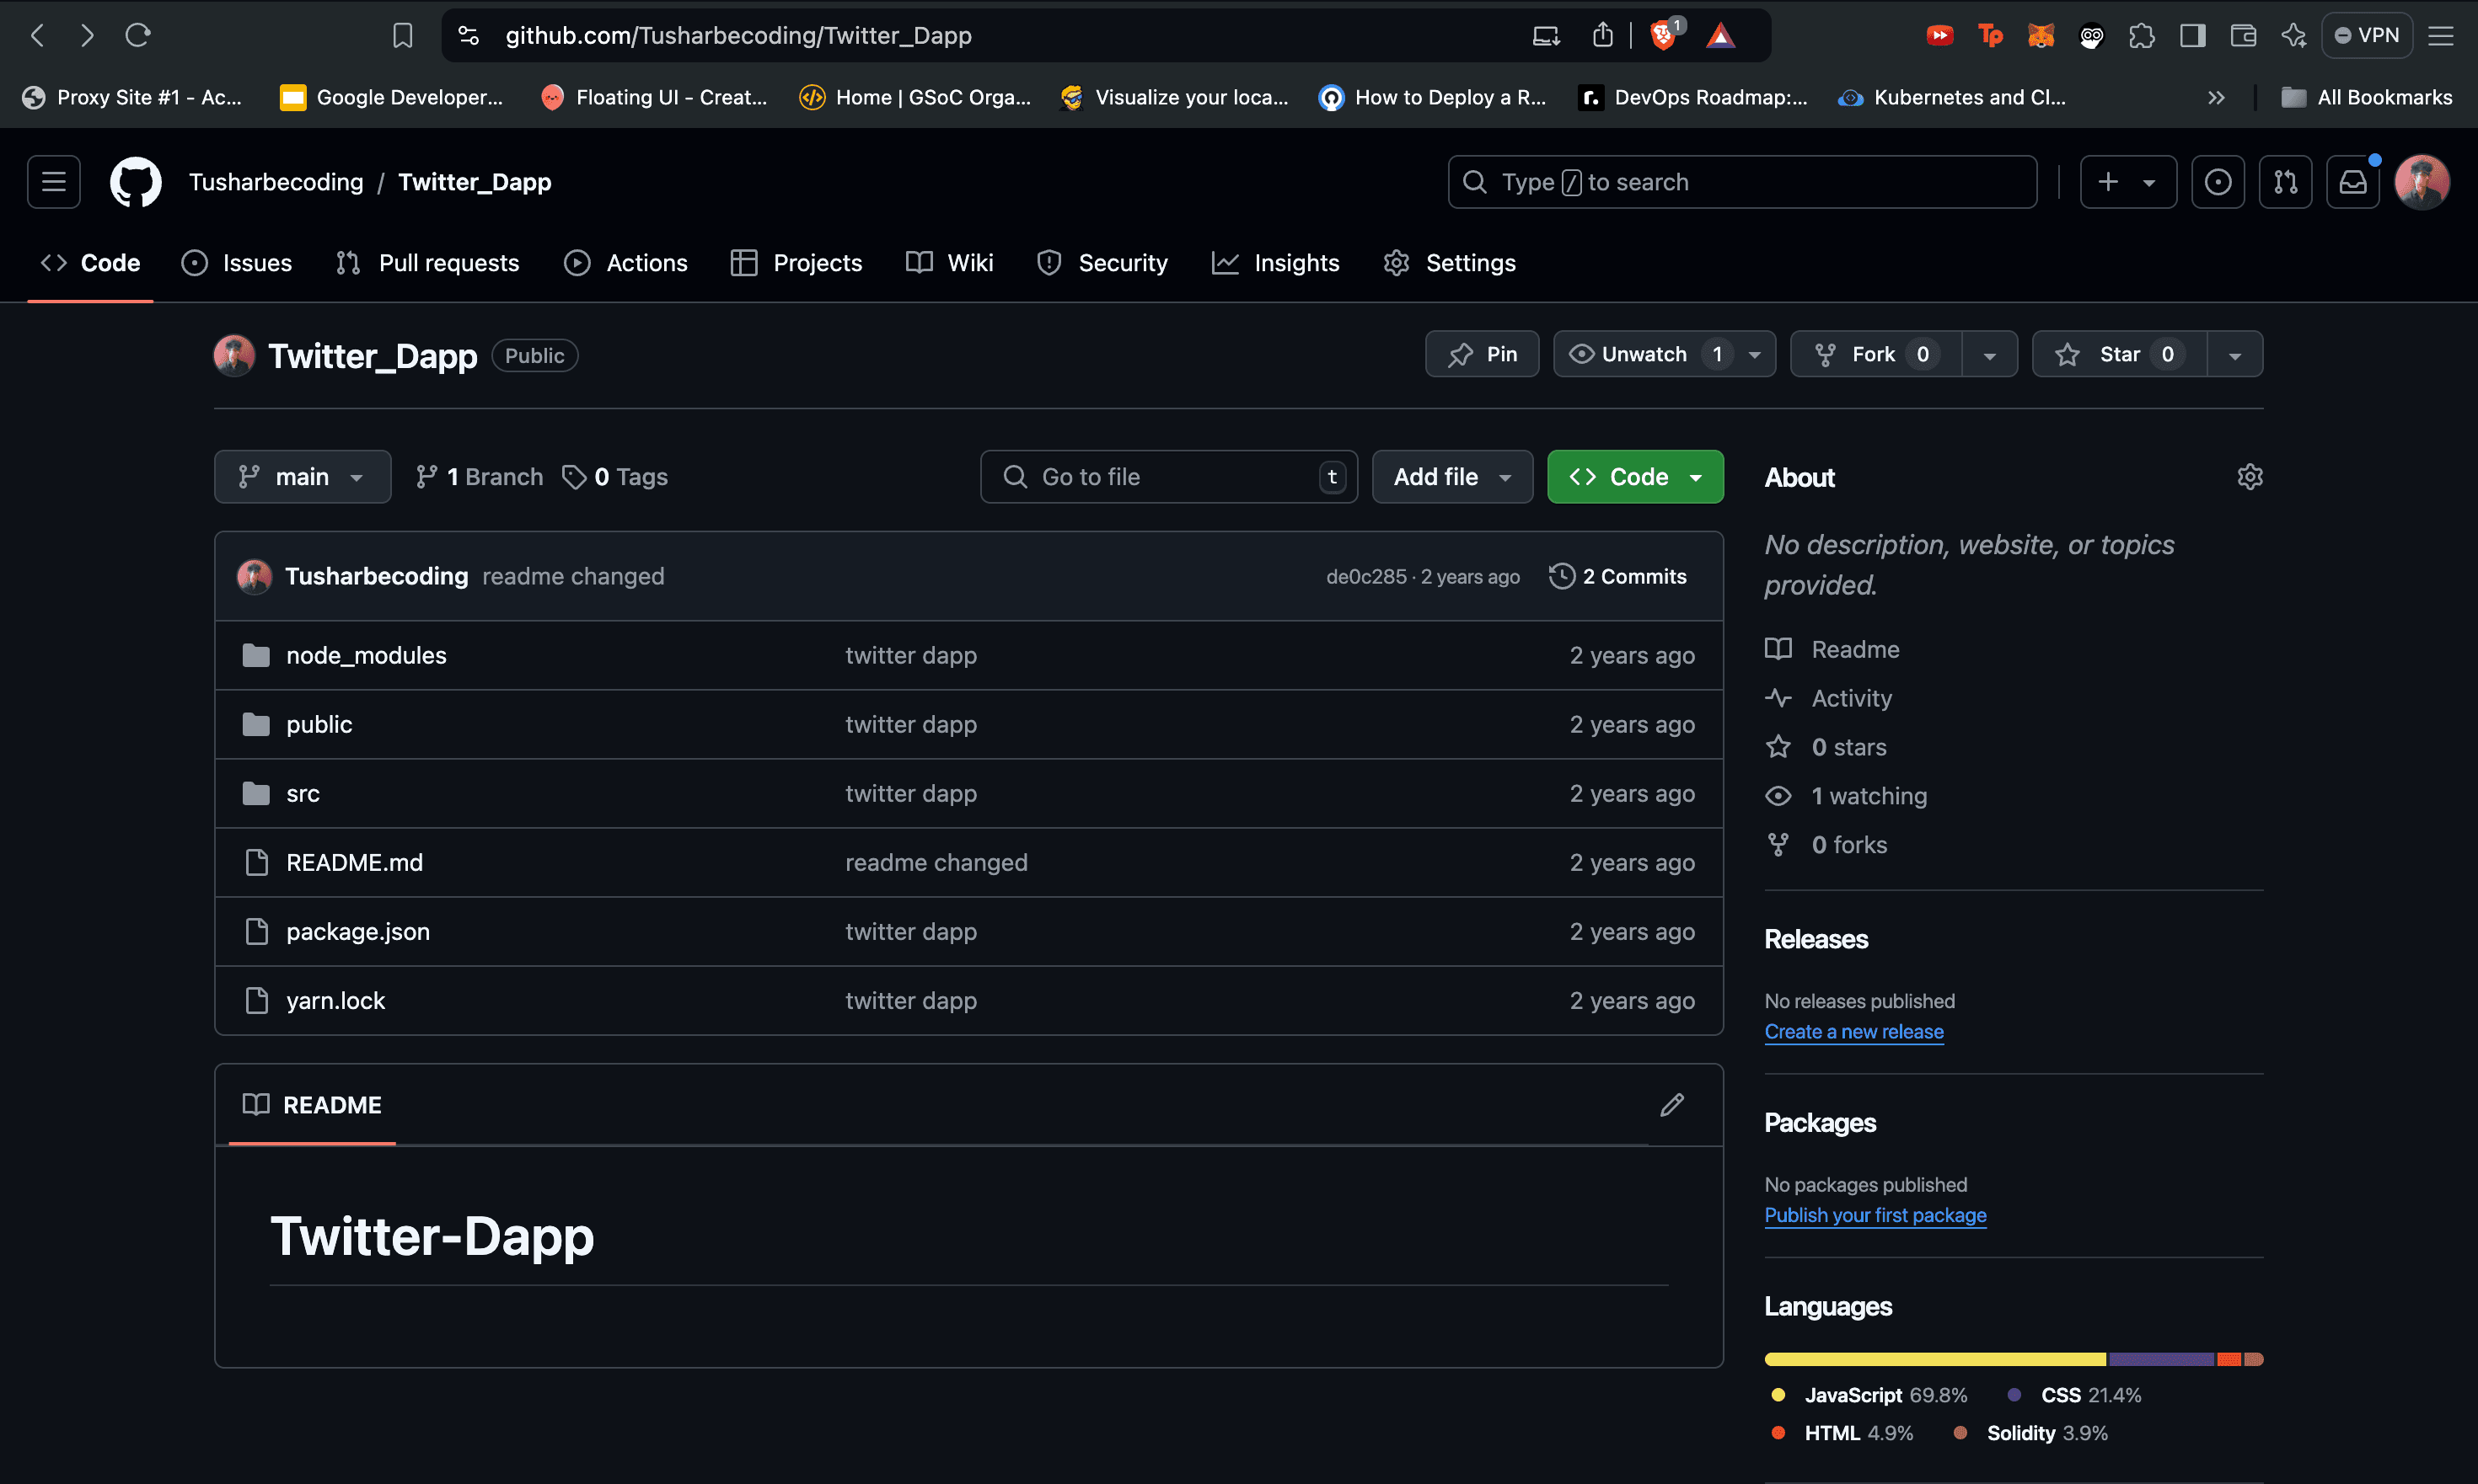This screenshot has width=2478, height=1484.
Task: Open the create new plus dropdown
Action: coord(2127,182)
